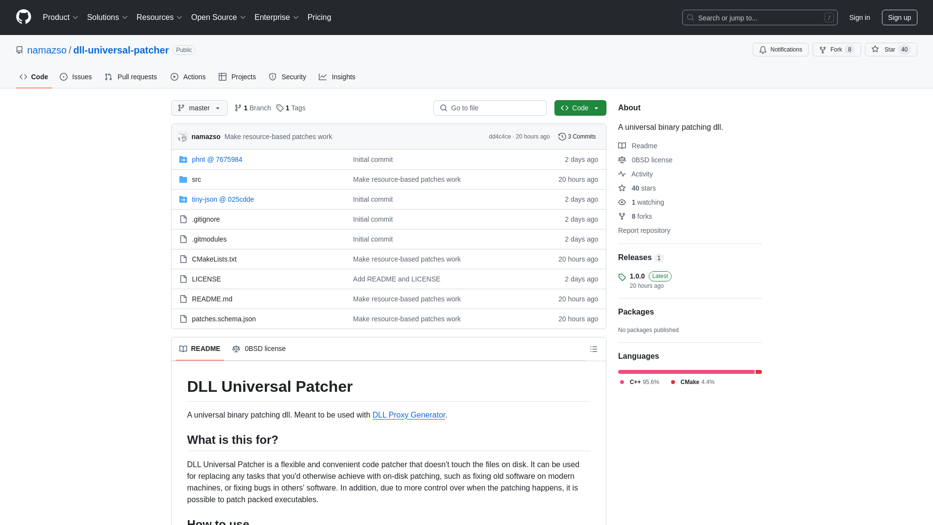Open the GitHub home logo
Viewport: 933px width, 525px height.
point(23,17)
